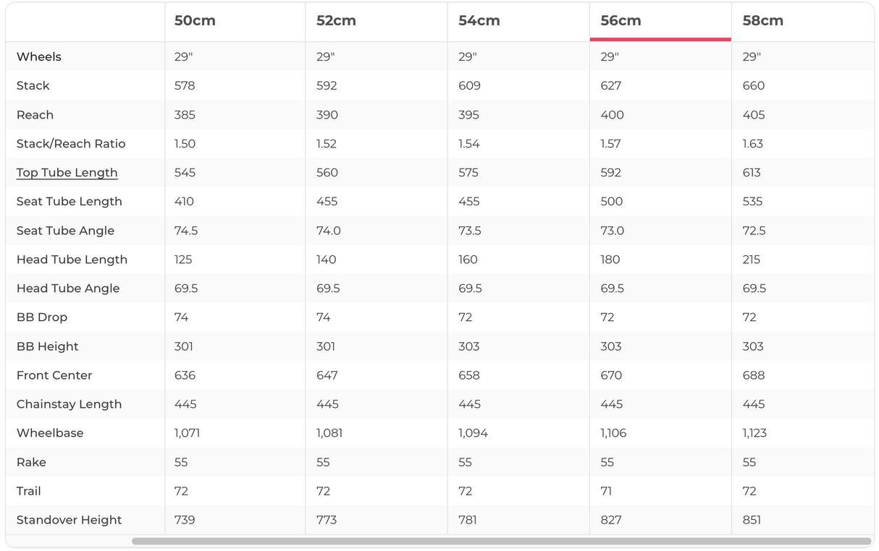
Task: Select the 52cm size column header
Action: click(336, 21)
